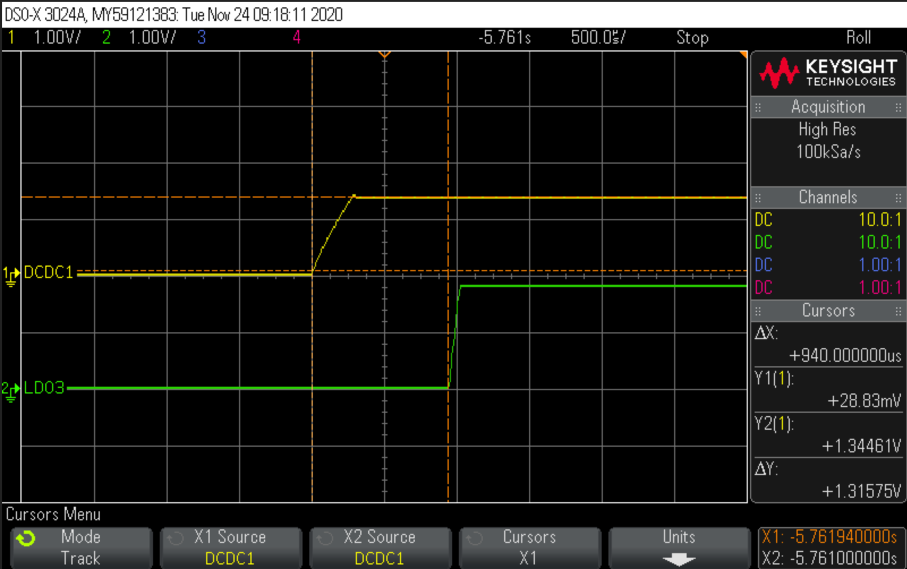Select the Cursors X1 softkey
The image size is (907, 569).
530,547
